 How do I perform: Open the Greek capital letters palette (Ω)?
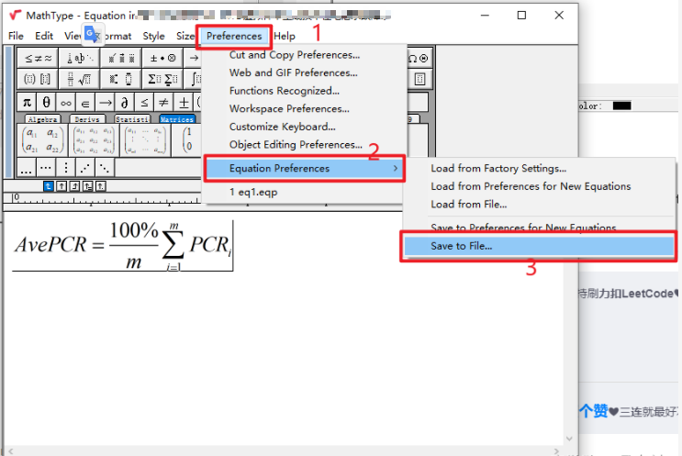[x=419, y=58]
